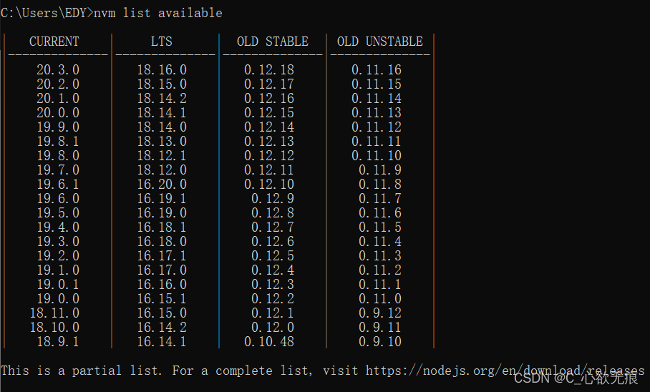Click the LTS column header

click(162, 41)
